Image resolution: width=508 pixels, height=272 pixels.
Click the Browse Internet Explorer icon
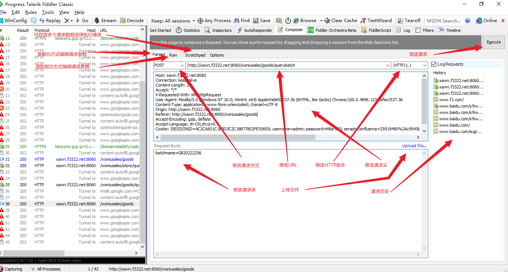tap(296, 21)
